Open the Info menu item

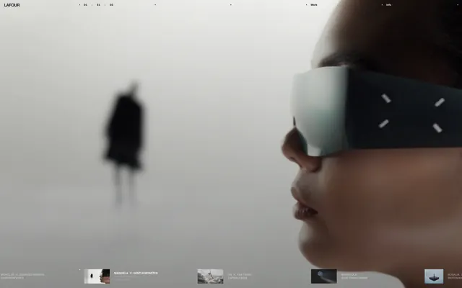(x=388, y=5)
